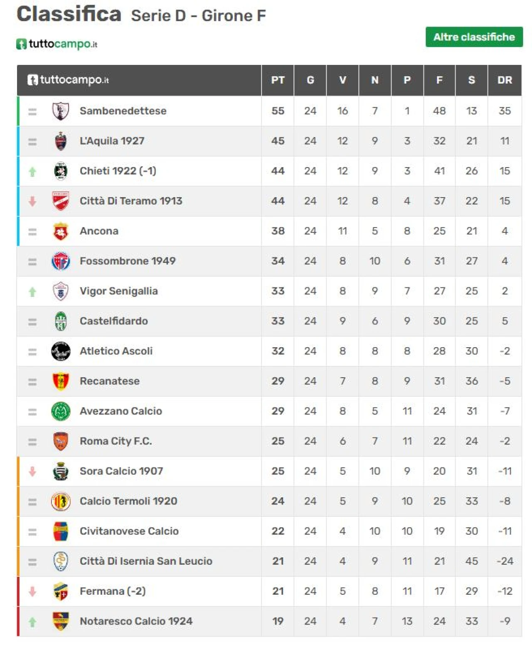Open the Chieti 1922 team link

[x=118, y=171]
